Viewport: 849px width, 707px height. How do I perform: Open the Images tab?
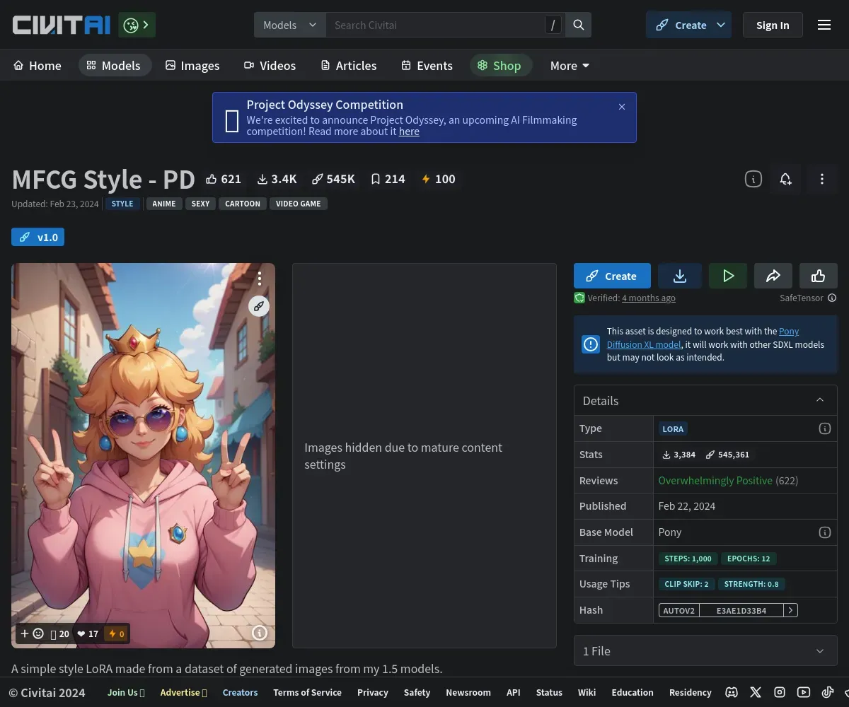(192, 66)
